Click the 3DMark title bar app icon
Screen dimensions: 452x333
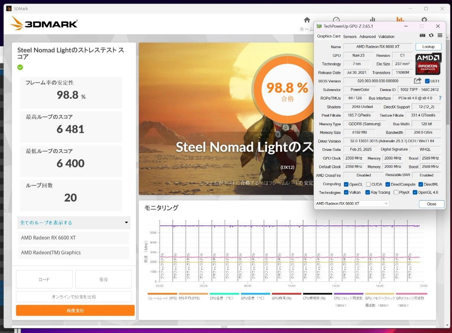click(8, 9)
